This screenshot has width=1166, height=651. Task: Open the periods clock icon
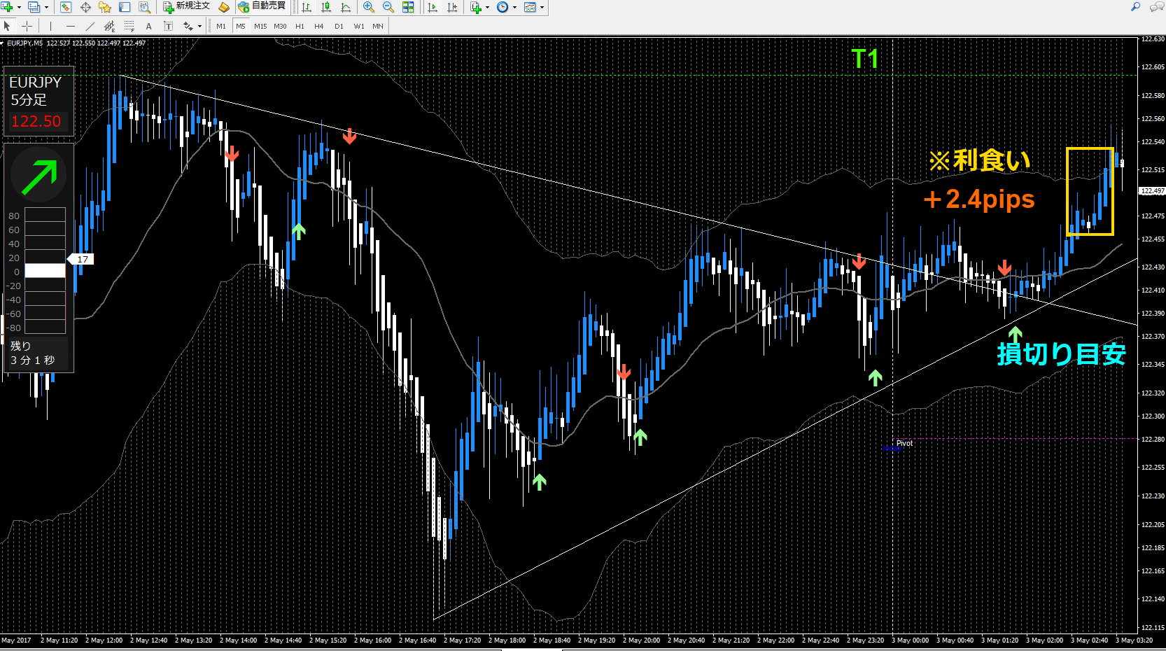[x=503, y=7]
